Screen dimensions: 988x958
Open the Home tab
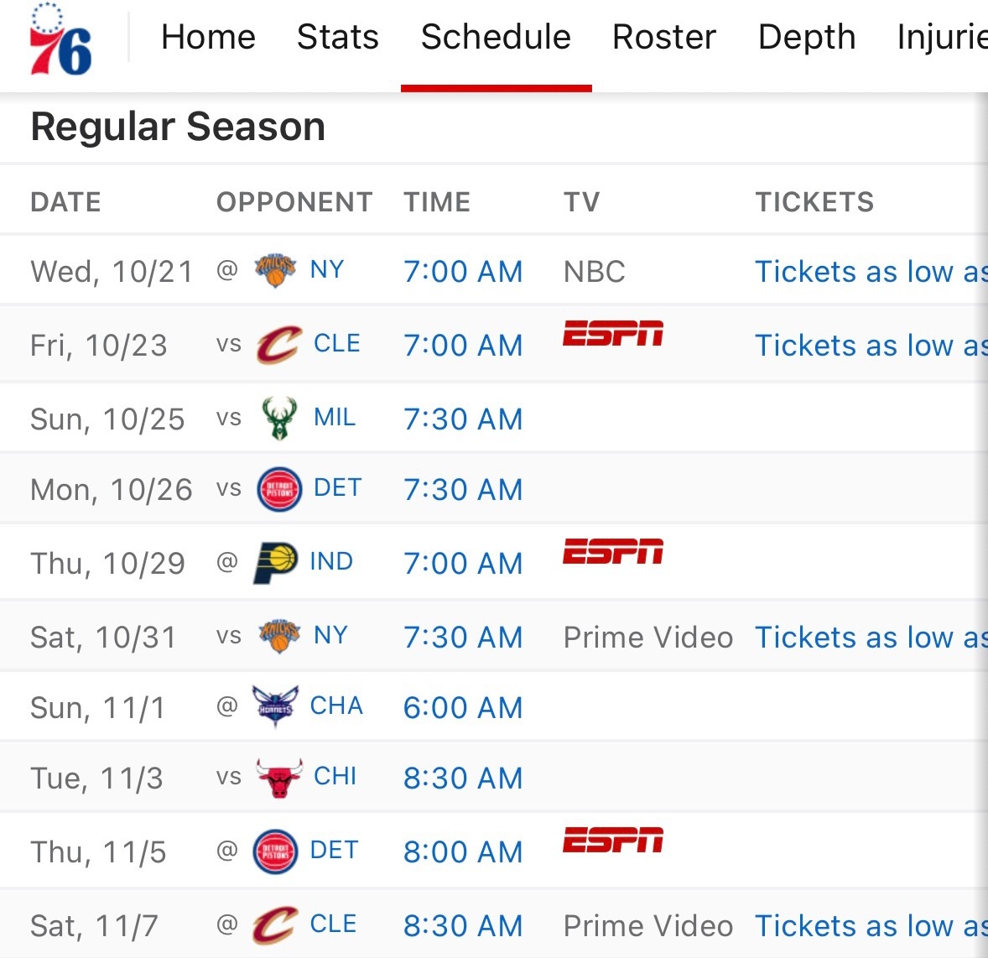tap(209, 37)
